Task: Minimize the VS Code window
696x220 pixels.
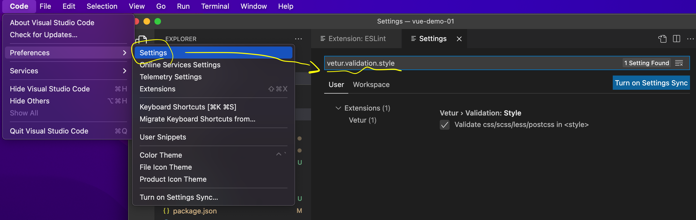Action: pos(147,21)
